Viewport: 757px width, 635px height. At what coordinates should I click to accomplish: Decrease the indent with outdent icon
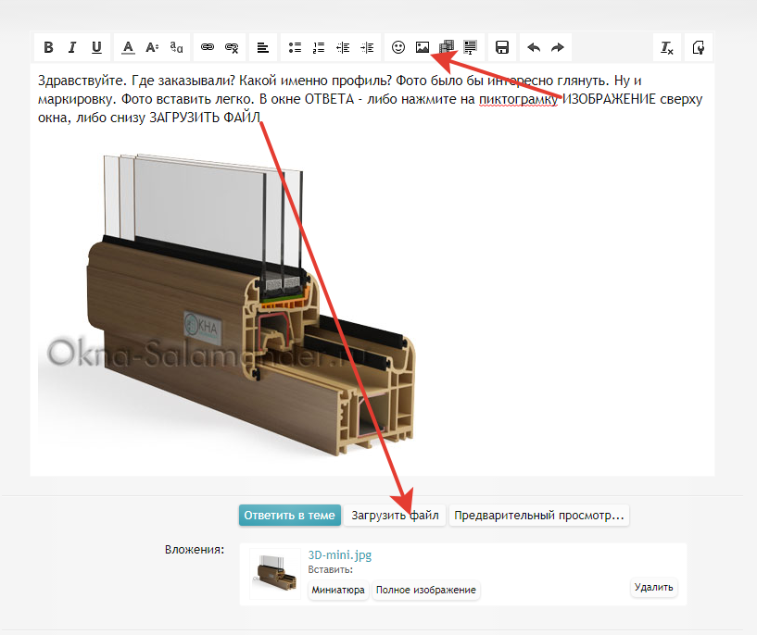pyautogui.click(x=343, y=47)
